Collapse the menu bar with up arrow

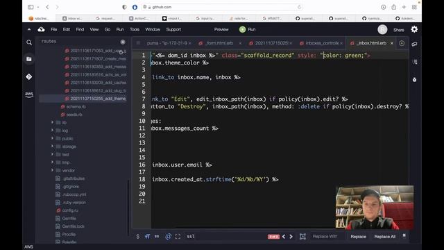[x=29, y=29]
